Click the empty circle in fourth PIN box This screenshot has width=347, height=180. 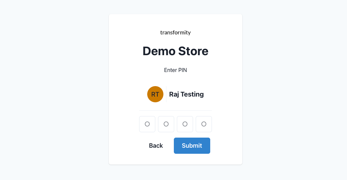click(204, 124)
